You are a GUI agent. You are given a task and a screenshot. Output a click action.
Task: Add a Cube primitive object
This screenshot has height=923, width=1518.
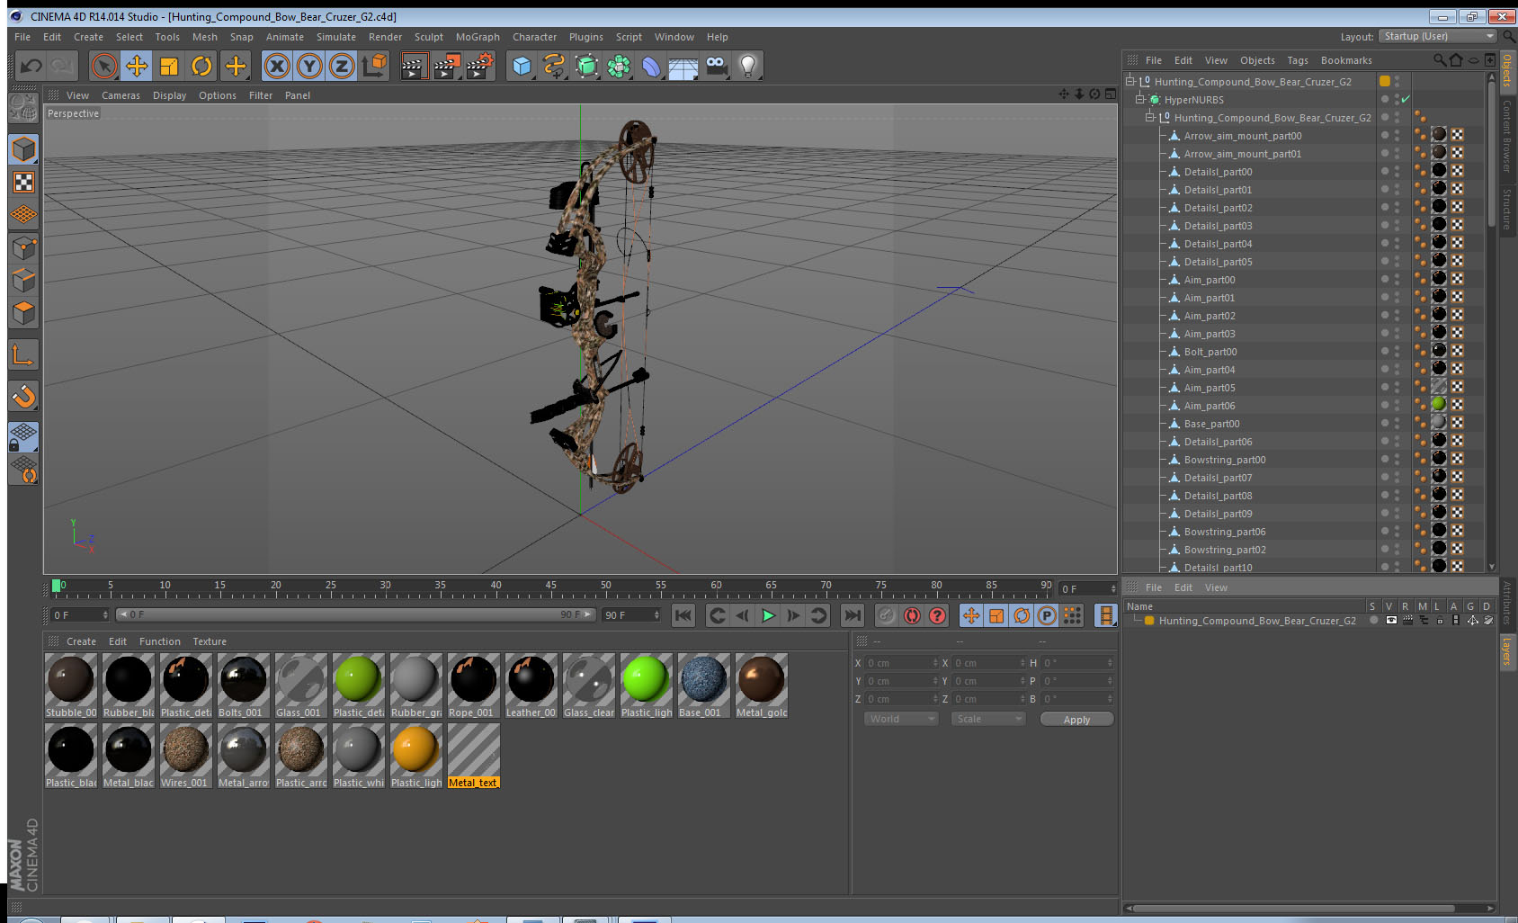[x=522, y=66]
